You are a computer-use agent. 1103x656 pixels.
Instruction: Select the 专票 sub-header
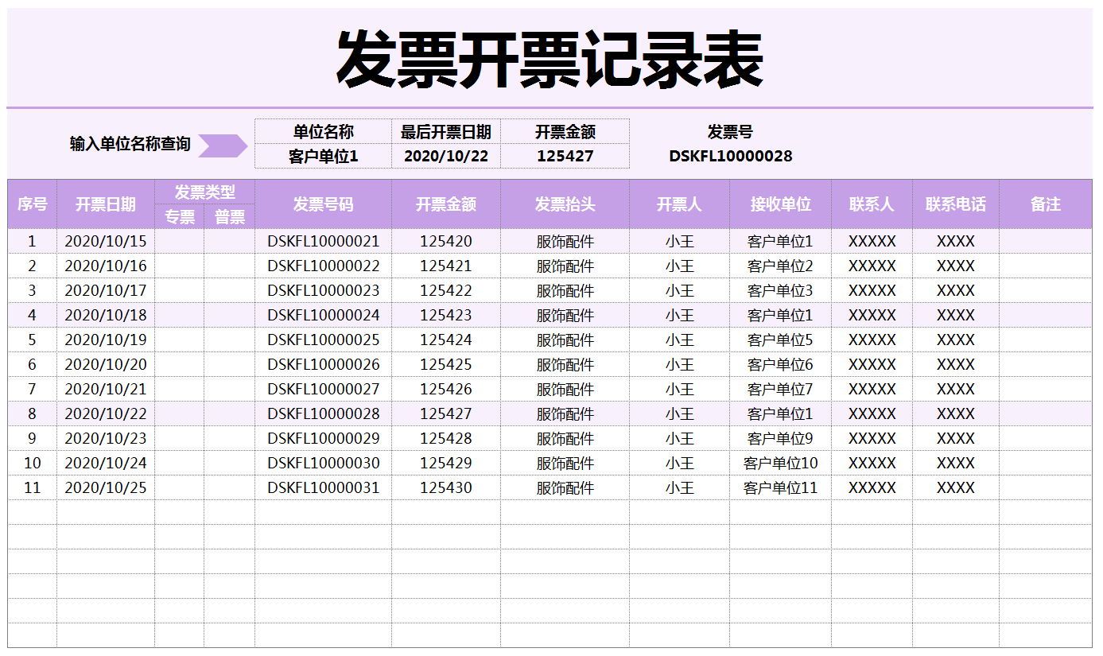(180, 216)
